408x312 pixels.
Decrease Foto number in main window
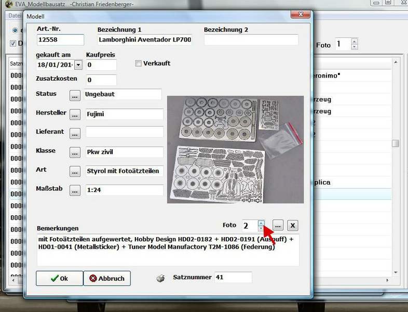click(x=354, y=47)
